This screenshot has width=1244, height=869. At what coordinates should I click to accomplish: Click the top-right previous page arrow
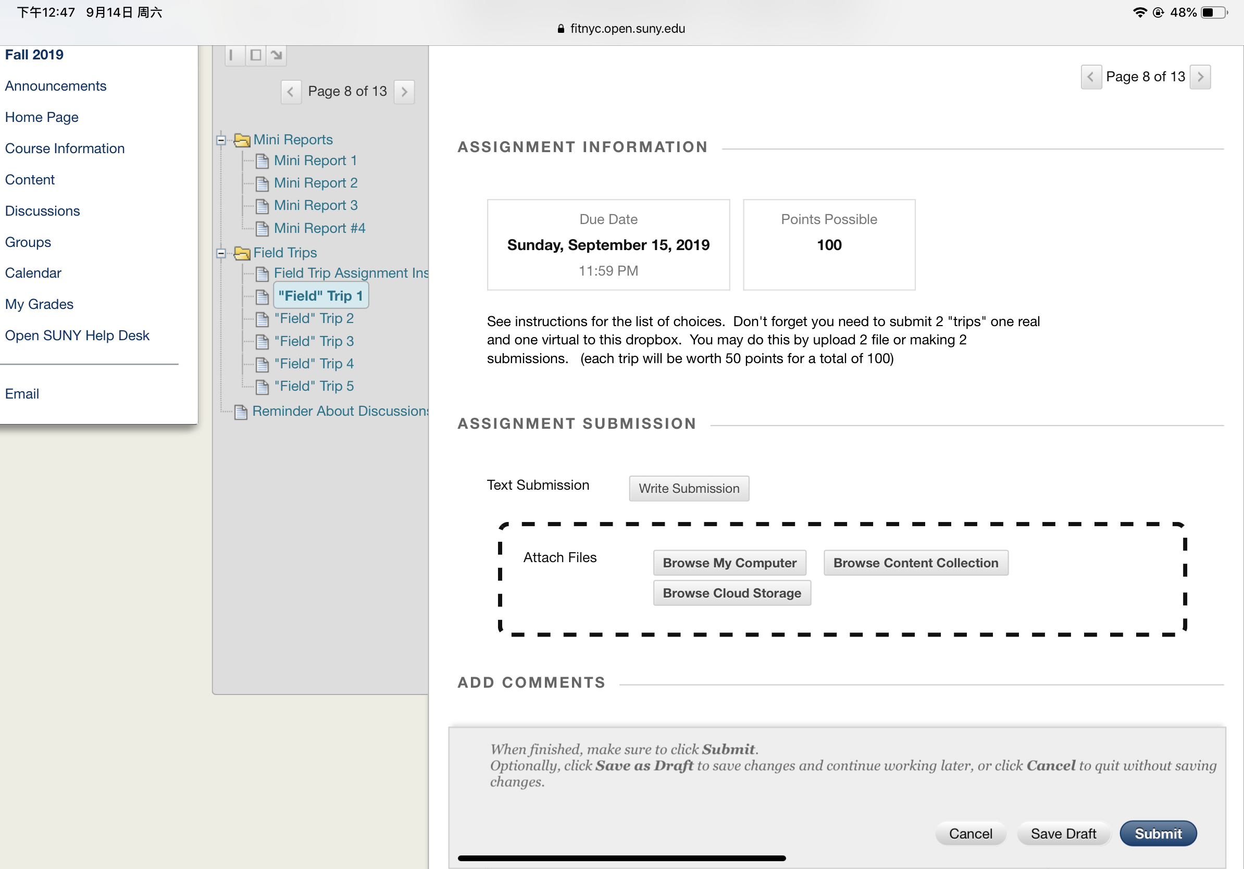1091,77
